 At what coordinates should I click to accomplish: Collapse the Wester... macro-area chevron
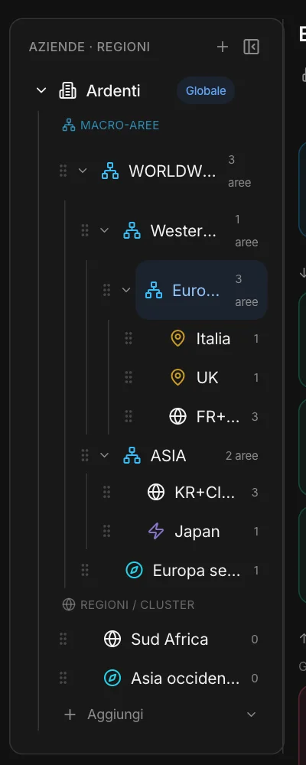click(104, 230)
